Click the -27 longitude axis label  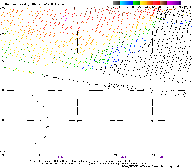tap(39, 155)
